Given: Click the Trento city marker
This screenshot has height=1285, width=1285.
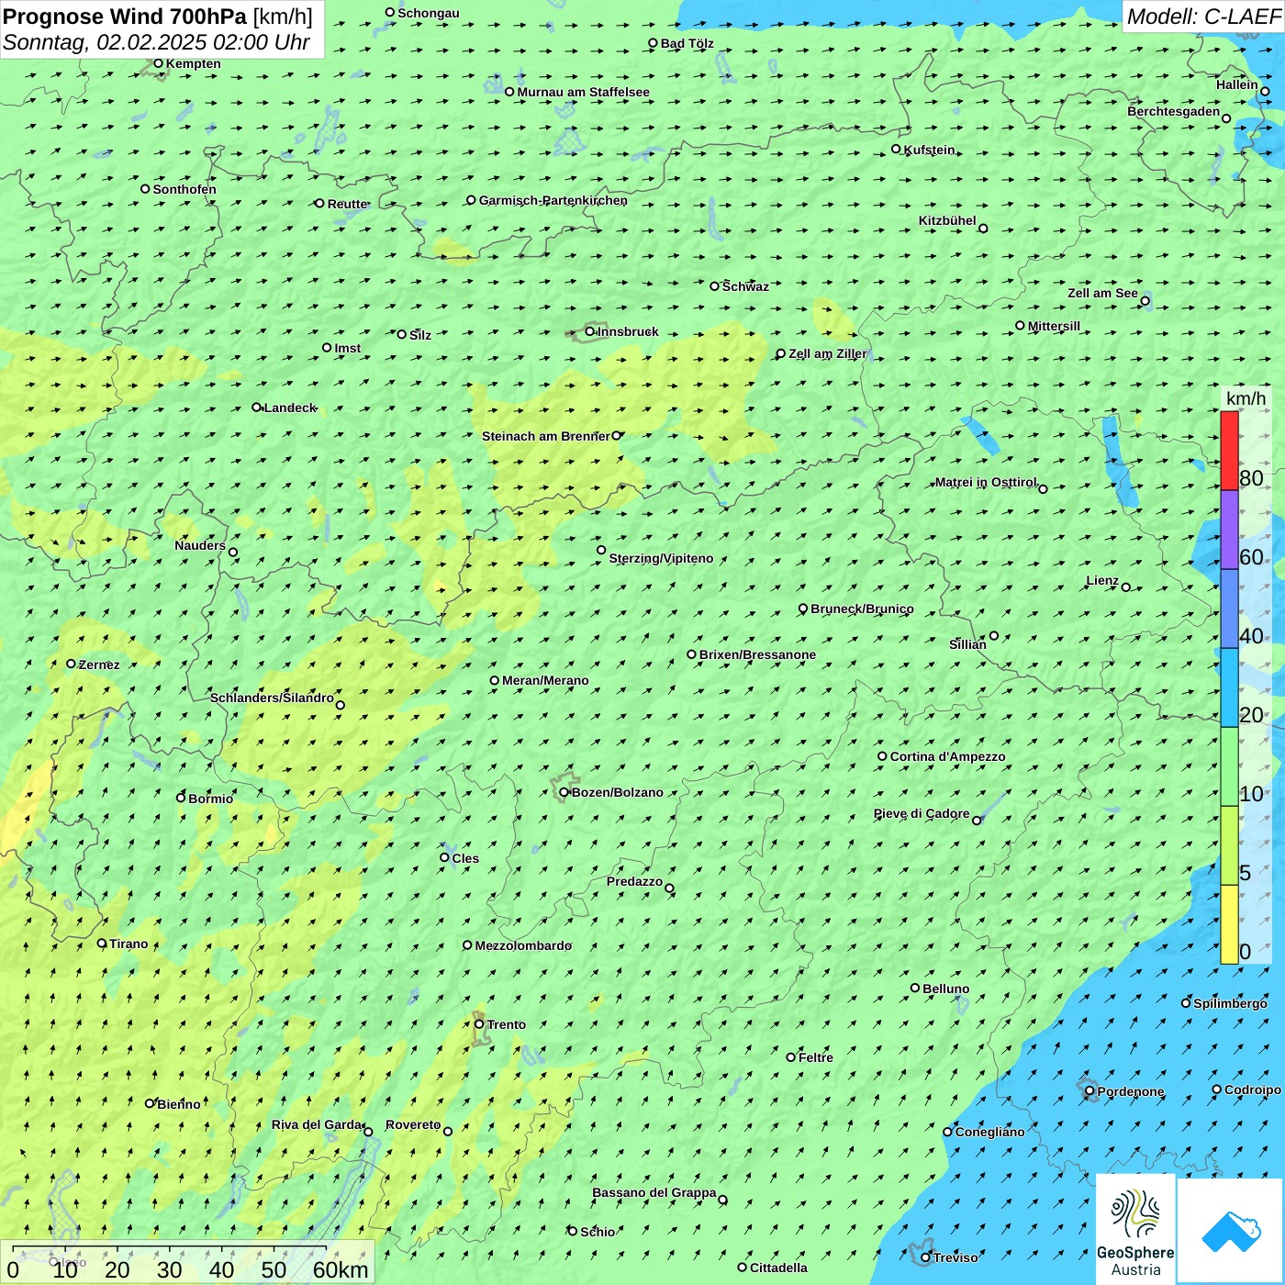Looking at the screenshot, I should (x=479, y=1024).
